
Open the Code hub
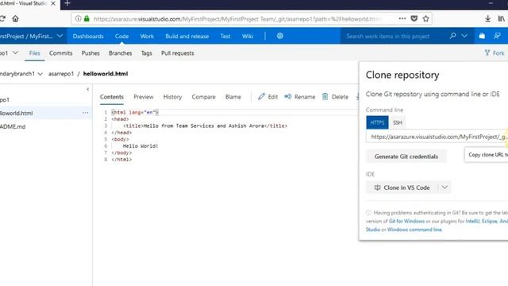point(121,36)
